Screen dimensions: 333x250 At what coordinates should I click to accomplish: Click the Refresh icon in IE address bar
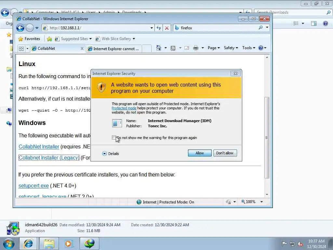point(159,28)
